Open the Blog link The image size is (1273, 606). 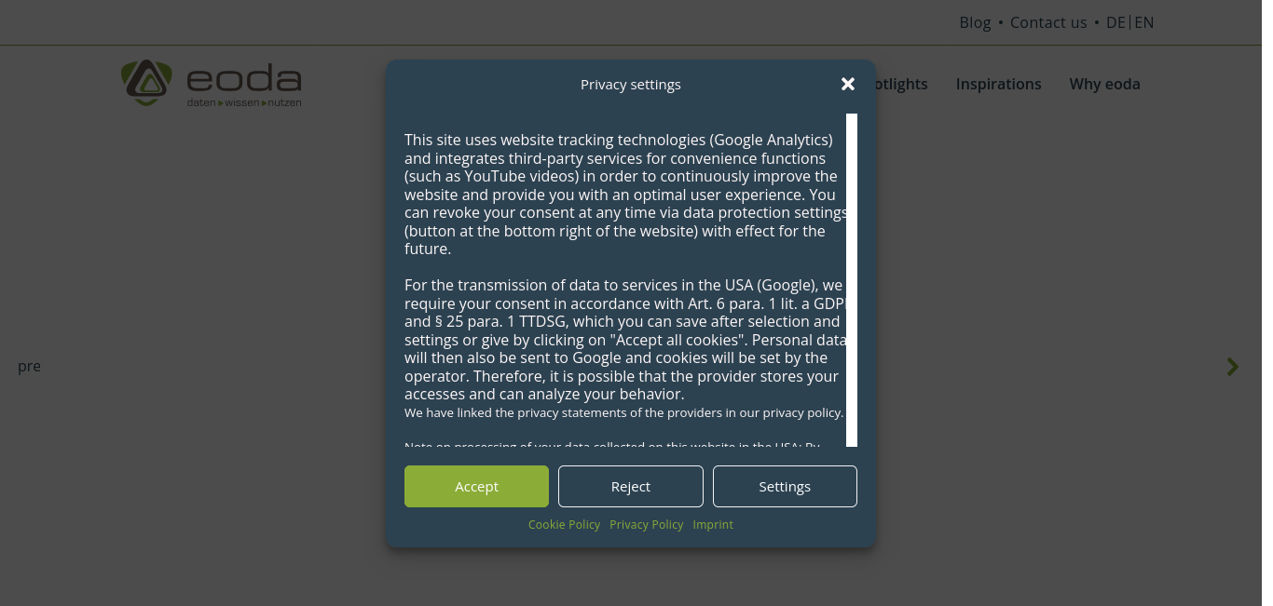[x=975, y=22]
